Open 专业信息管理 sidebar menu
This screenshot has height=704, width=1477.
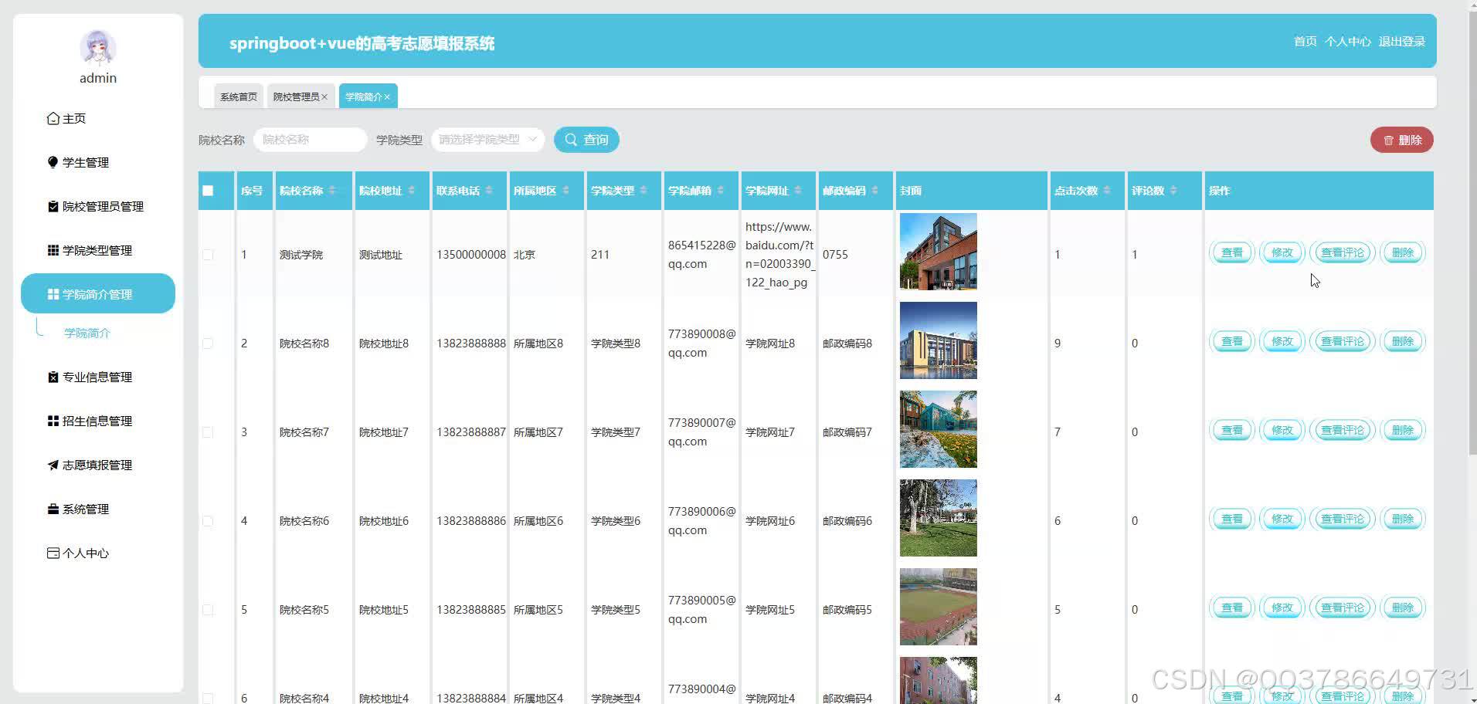tap(90, 377)
